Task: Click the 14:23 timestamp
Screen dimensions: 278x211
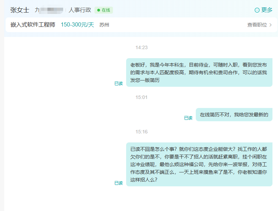Action: pyautogui.click(x=142, y=47)
